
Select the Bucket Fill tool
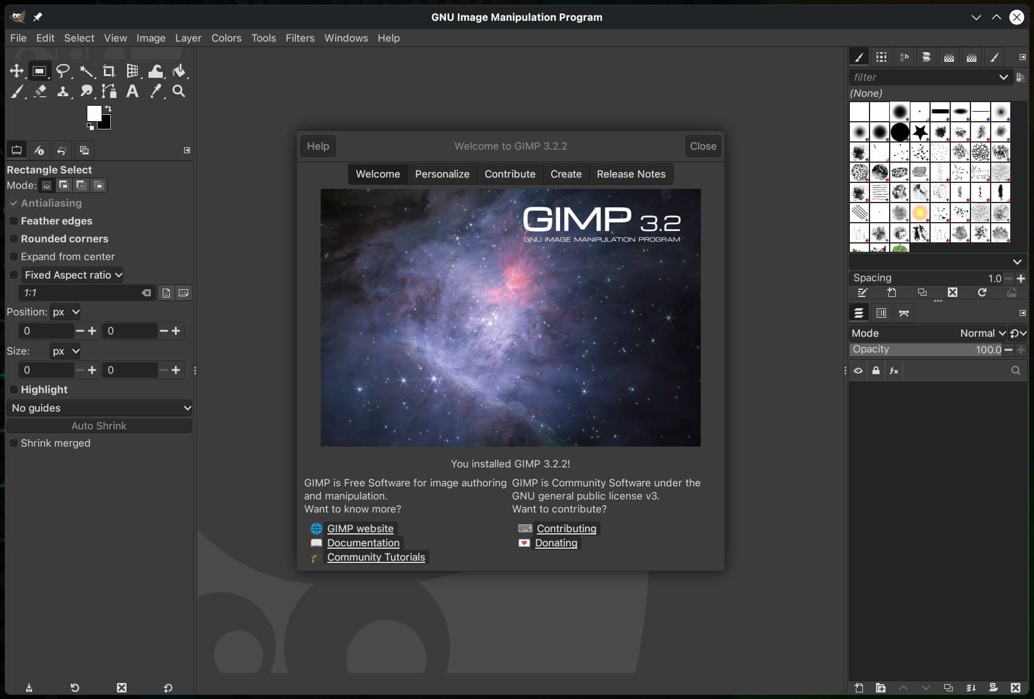point(179,71)
